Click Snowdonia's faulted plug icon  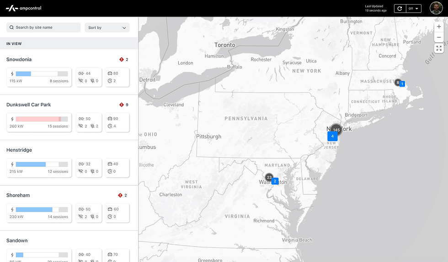pyautogui.click(x=92, y=81)
